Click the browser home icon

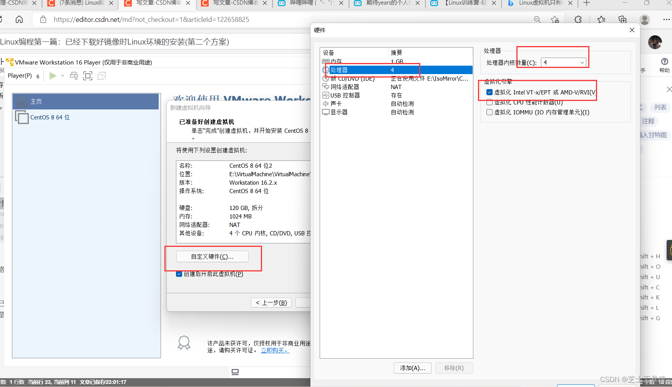coord(19,19)
